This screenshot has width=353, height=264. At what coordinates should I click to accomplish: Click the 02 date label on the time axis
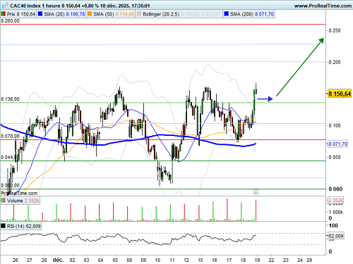point(72,260)
